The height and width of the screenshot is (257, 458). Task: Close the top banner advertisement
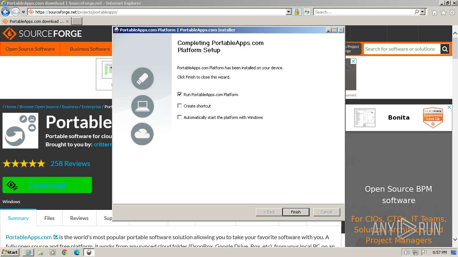353,61
